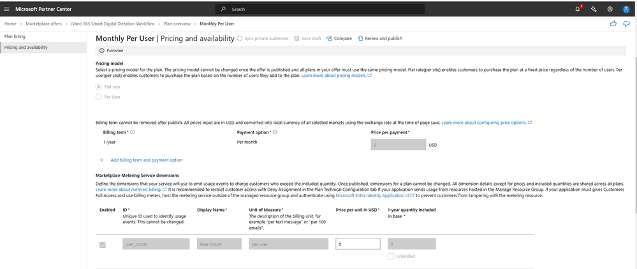Click the plus icon for adding billing term
Image resolution: width=637 pixels, height=269 pixels.
pos(102,160)
